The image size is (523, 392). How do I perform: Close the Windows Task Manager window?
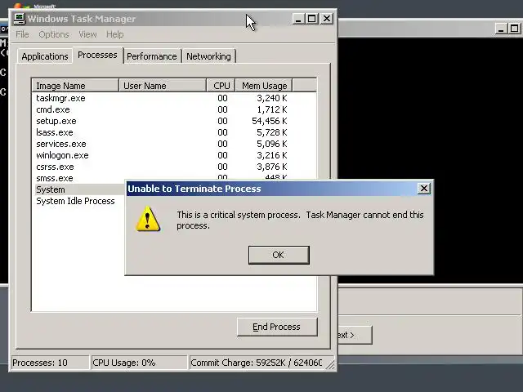[327, 19]
